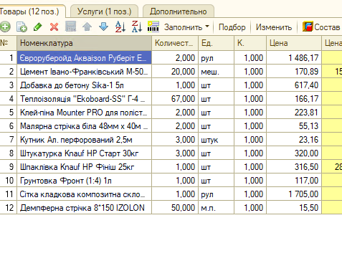Click unit меш. in the Цемент row
342x271 pixels.
tap(217, 71)
